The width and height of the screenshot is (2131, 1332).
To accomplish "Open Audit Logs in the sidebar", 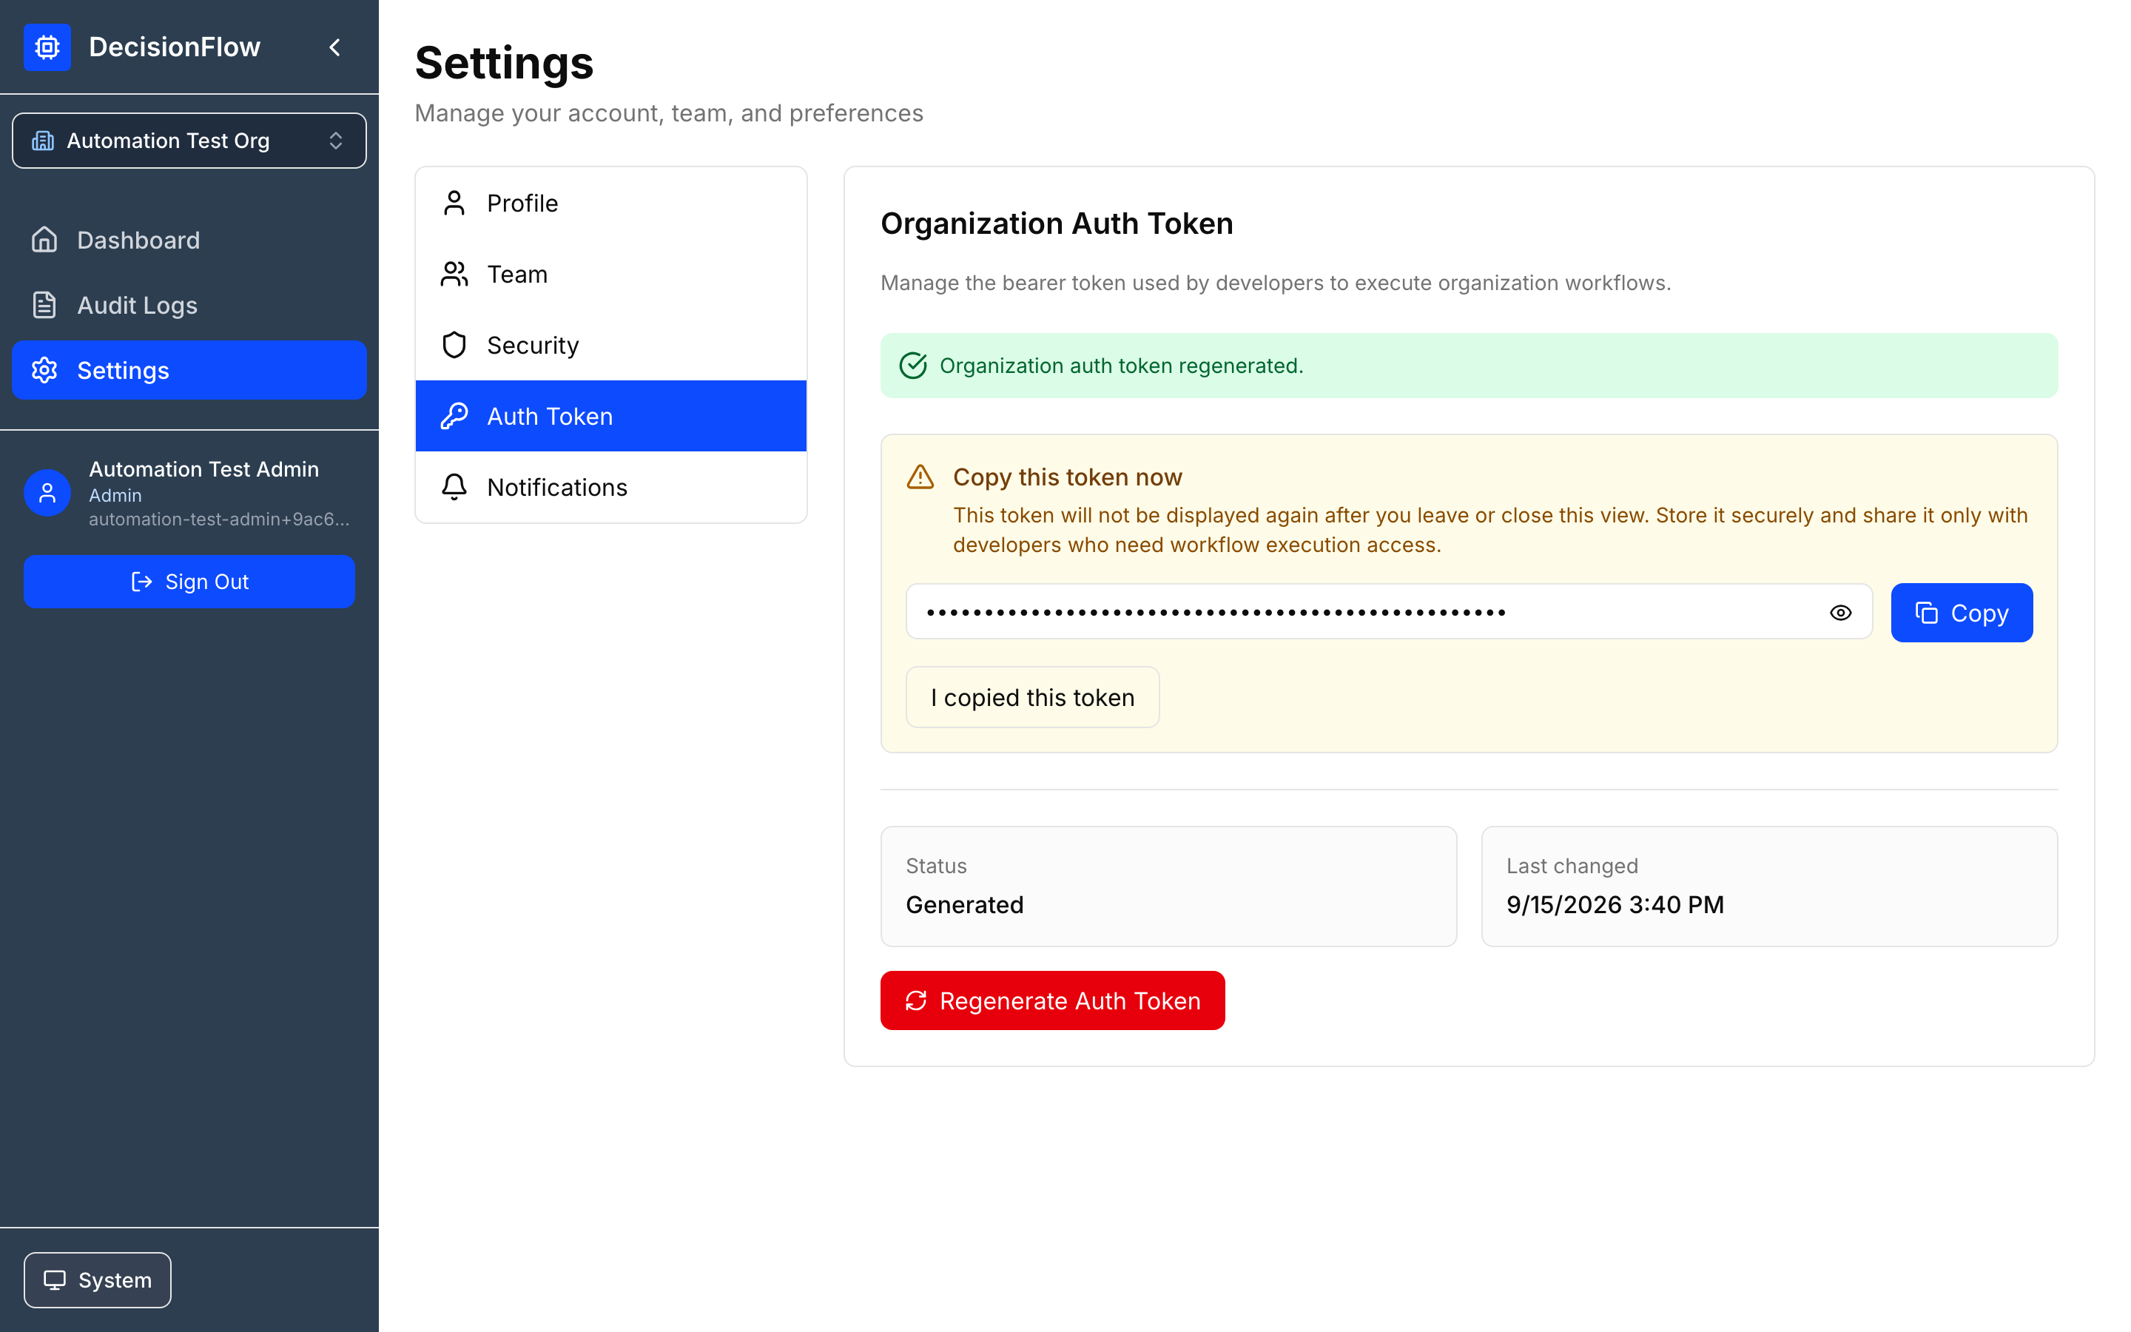I will [x=189, y=305].
